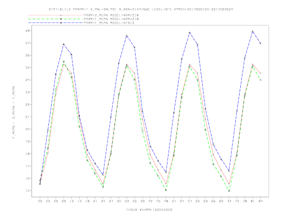This screenshot has width=284, height=219.
Task: Click x-axis forecast hour label 18
Action: pyautogui.click(x=87, y=201)
